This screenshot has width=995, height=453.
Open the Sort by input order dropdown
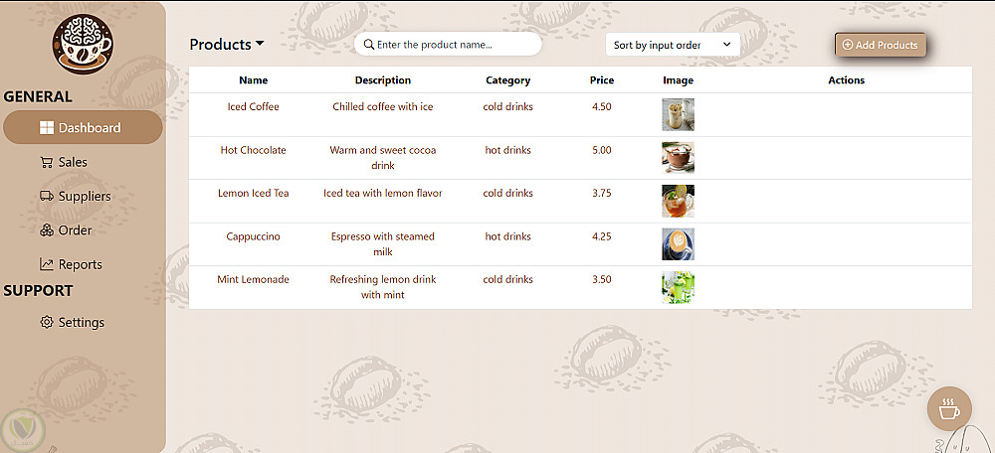(x=673, y=45)
